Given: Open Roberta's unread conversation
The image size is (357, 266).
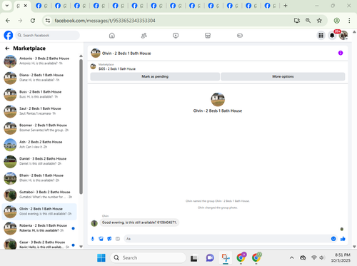Looking at the screenshot, I should coord(39,228).
